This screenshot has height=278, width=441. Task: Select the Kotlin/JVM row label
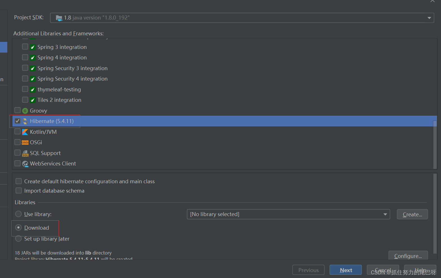click(x=43, y=132)
